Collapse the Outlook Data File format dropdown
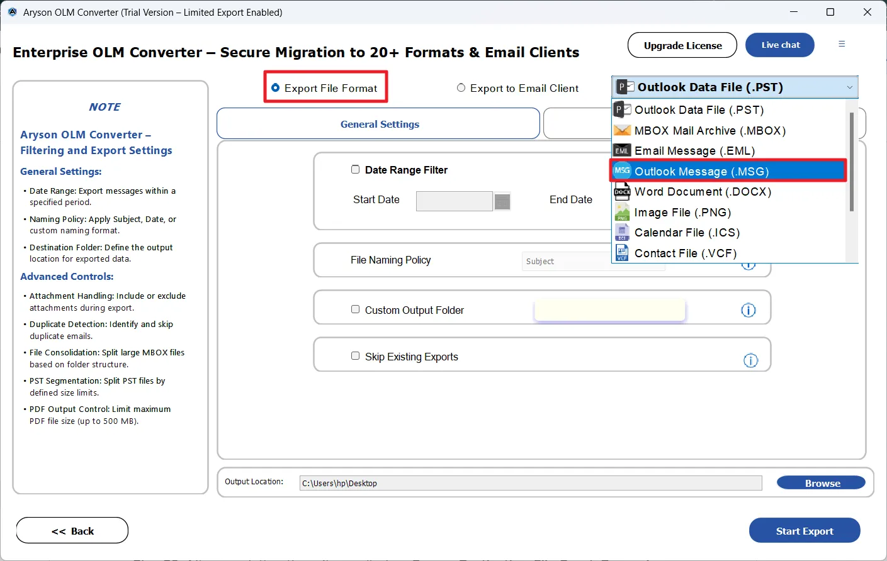 (849, 87)
